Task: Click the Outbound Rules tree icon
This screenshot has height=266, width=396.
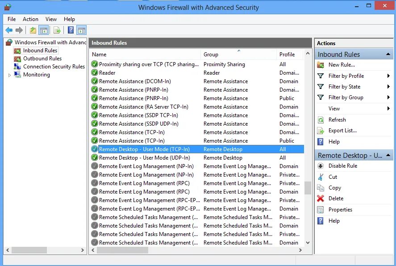Action: point(17,59)
